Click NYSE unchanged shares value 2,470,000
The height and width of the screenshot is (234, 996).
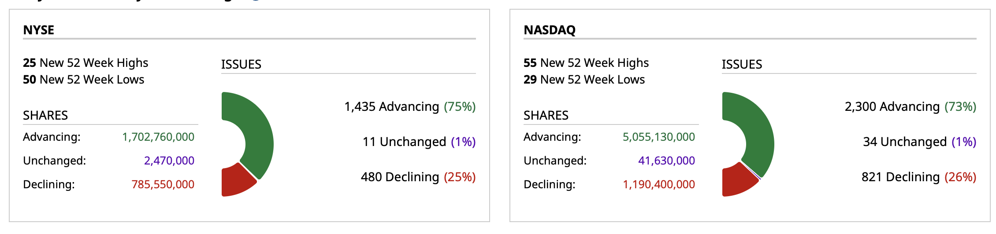[169, 161]
